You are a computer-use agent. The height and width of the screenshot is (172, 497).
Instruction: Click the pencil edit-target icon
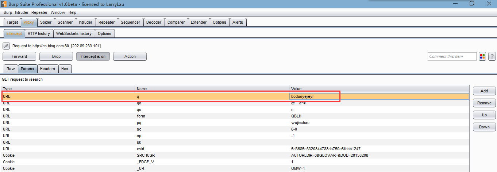pyautogui.click(x=6, y=46)
